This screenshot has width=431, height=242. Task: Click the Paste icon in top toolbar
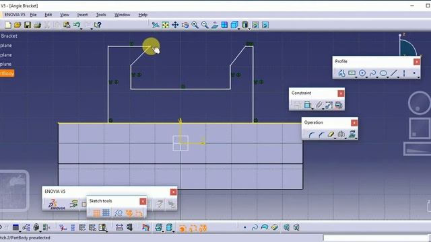coord(67,26)
